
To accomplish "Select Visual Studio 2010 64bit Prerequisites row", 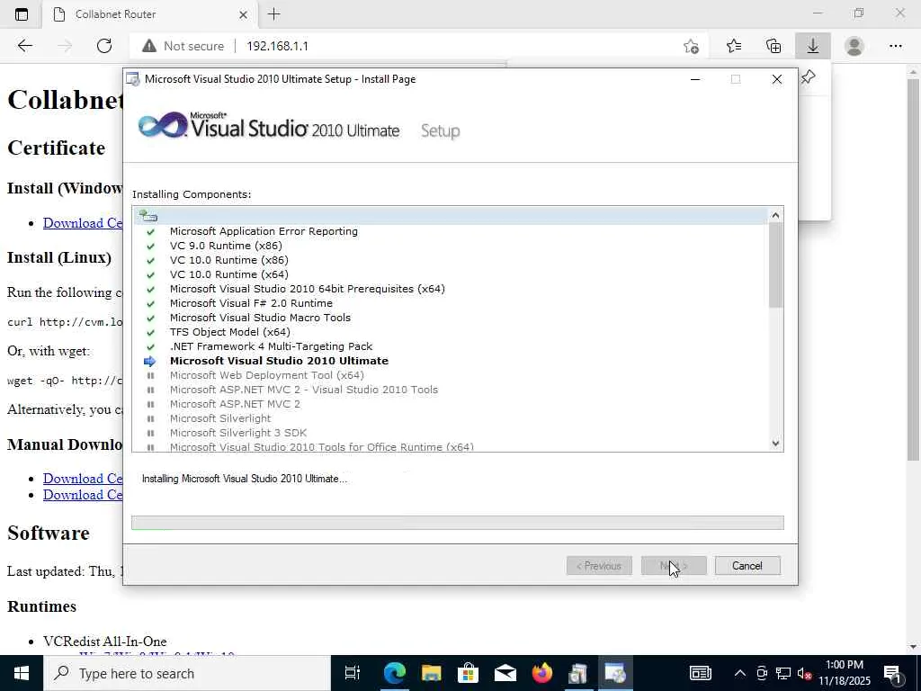I will 308,289.
